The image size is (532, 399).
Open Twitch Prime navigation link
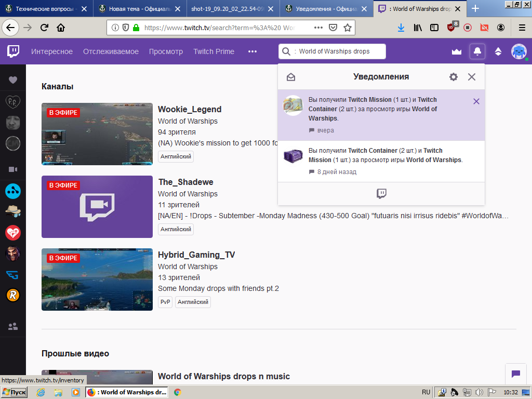(x=214, y=51)
